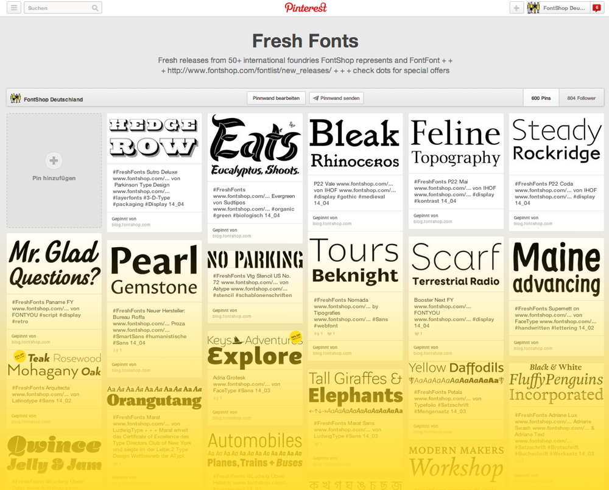Viewport: 609px width, 490px height.
Task: Open the Orangutang pin image
Action: pyautogui.click(x=154, y=397)
